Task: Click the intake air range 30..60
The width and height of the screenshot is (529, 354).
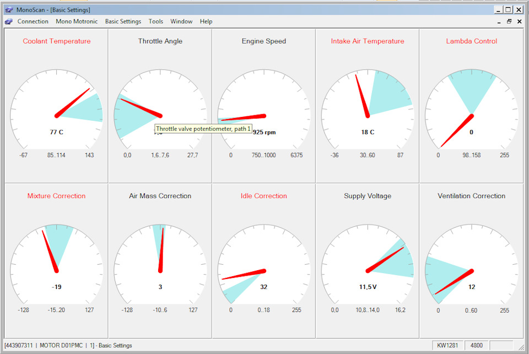Action: (x=368, y=155)
